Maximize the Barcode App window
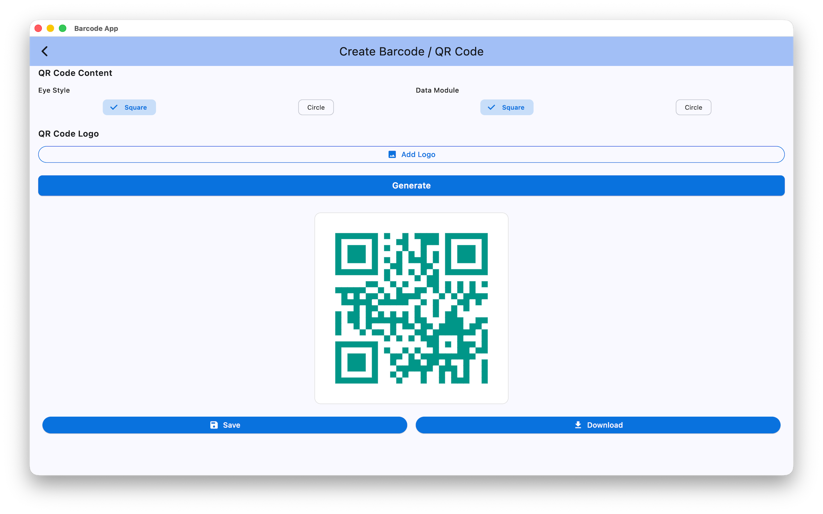Screen dimensions: 823x514 (x=63, y=28)
